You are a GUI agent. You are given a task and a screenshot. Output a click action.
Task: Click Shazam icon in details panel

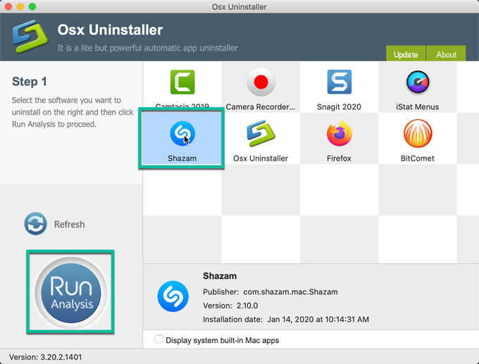(173, 296)
